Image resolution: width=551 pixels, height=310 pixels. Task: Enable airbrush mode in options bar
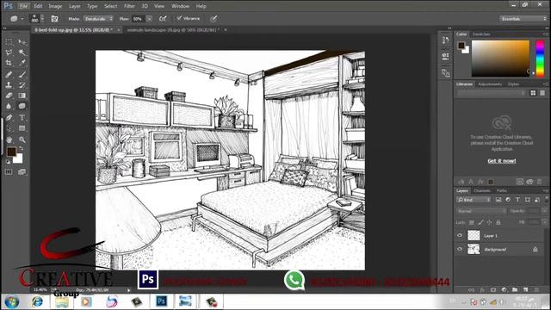click(163, 19)
